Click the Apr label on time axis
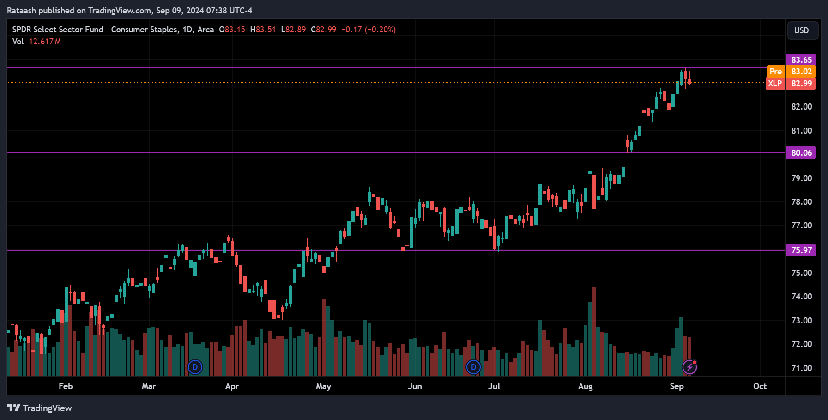 [232, 386]
